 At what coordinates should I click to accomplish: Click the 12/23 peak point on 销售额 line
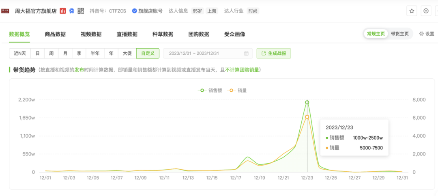pyautogui.click(x=307, y=102)
